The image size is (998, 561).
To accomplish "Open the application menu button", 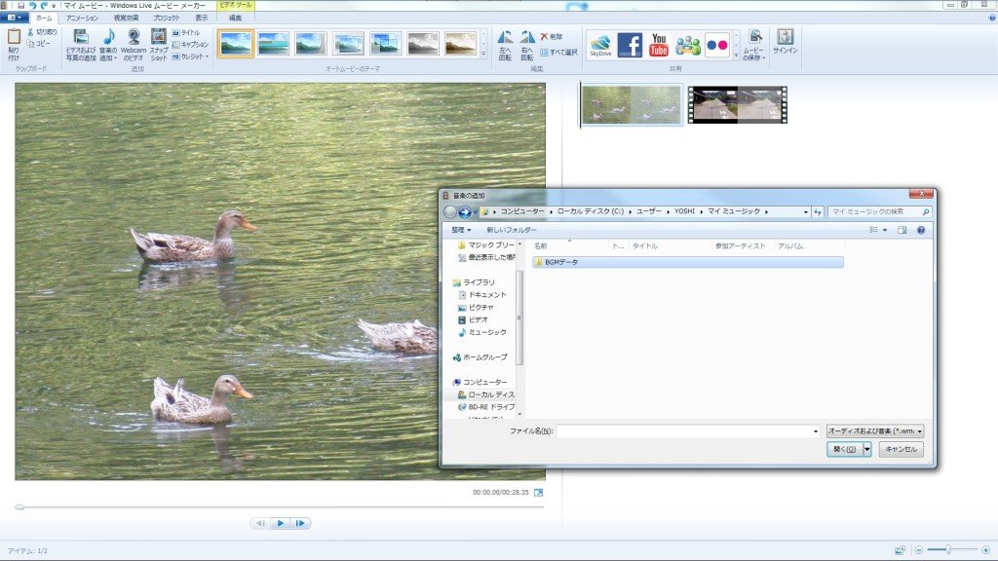I will (14, 18).
